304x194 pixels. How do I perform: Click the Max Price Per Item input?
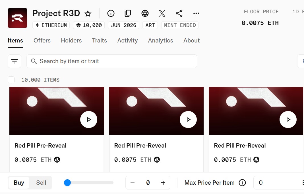pyautogui.click(x=279, y=183)
